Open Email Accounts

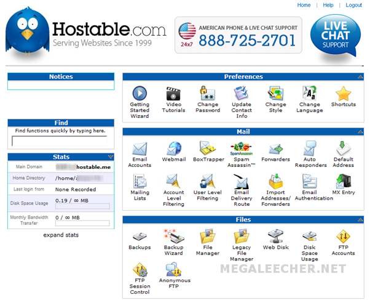[140, 155]
